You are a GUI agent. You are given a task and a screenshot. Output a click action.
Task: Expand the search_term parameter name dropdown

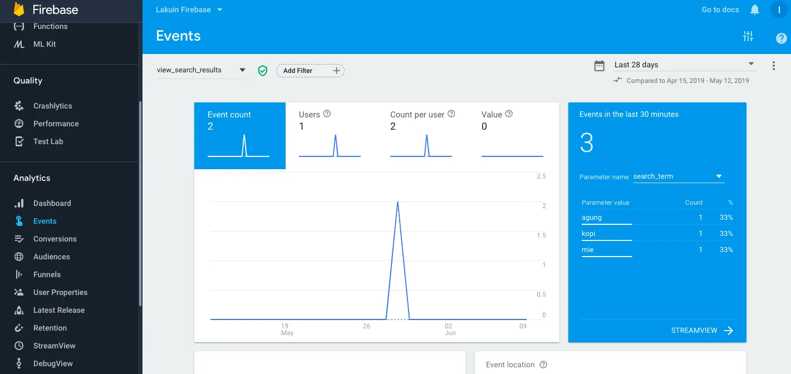coord(679,176)
